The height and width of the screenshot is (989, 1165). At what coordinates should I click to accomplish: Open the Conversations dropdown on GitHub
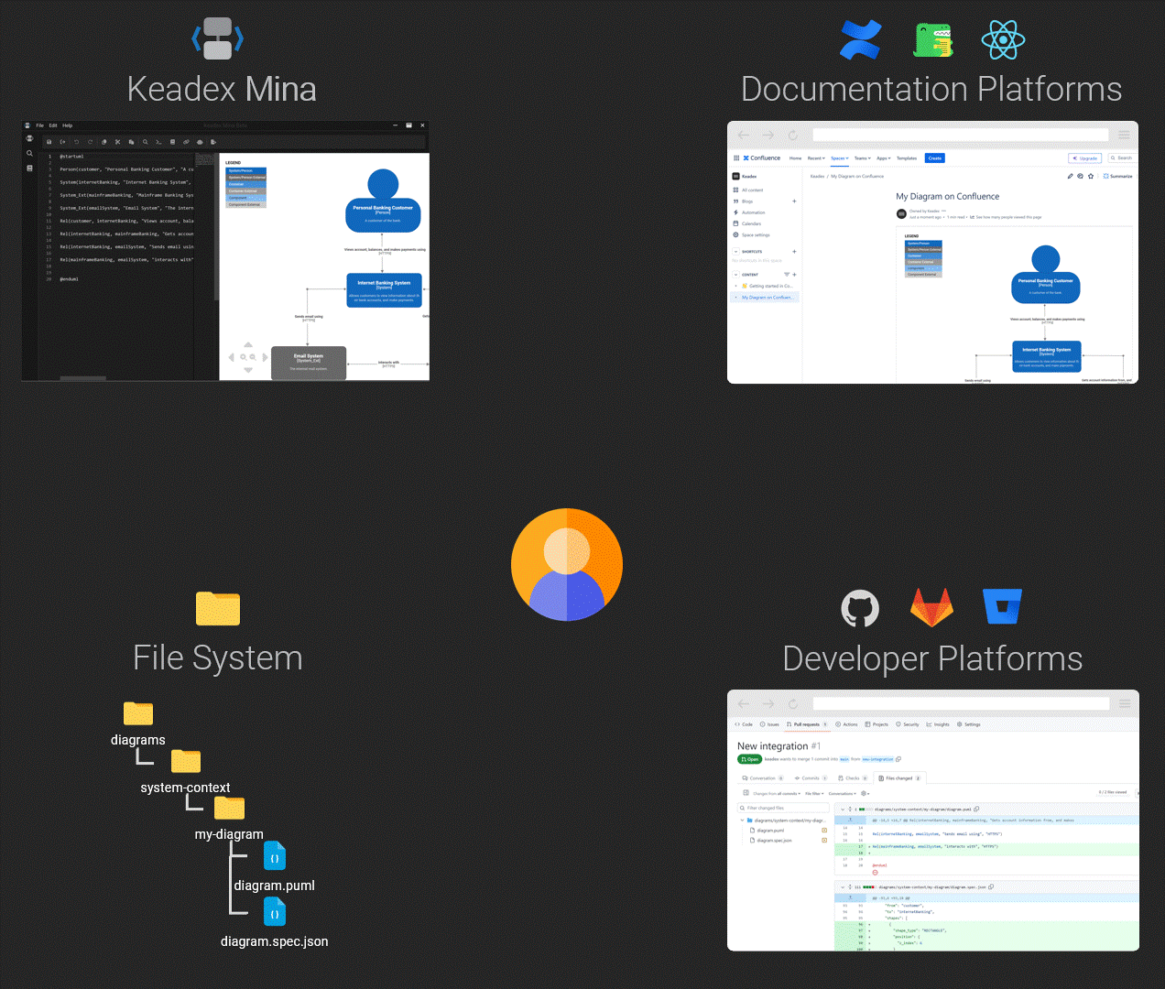(843, 794)
